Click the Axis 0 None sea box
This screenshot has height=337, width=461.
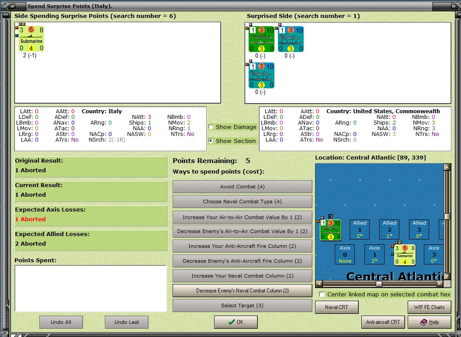tap(345, 254)
